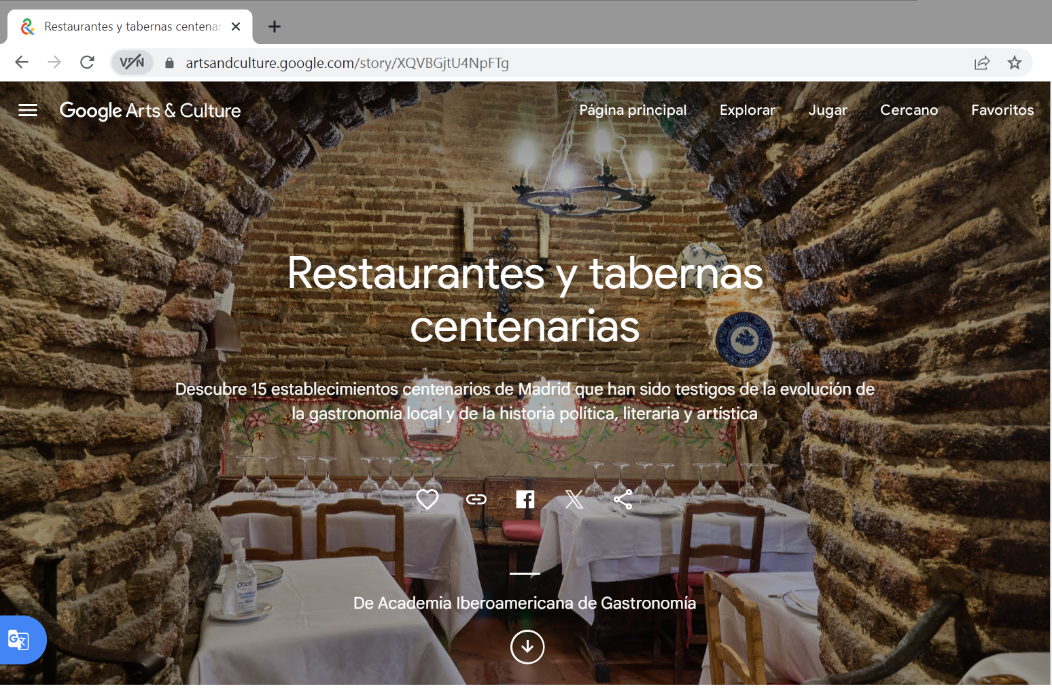The width and height of the screenshot is (1052, 697).
Task: Open a new browser tab
Action: [274, 26]
